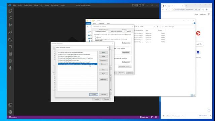Viewport: 215px width, 121px height.
Task: Open notifications bell in VS Code status bar
Action: point(156,117)
